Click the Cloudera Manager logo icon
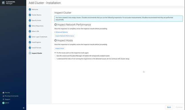This screenshot has width=185, height=110. pos(3,3)
